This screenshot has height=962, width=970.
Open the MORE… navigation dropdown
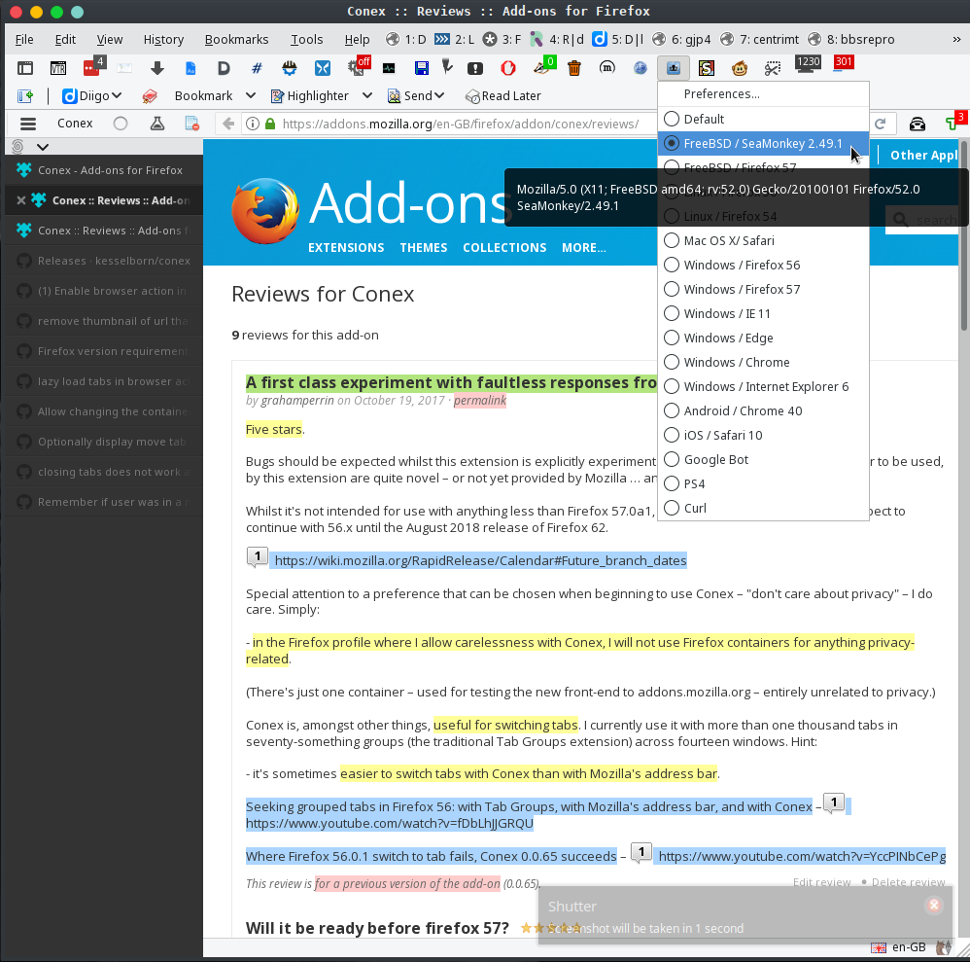tap(583, 248)
